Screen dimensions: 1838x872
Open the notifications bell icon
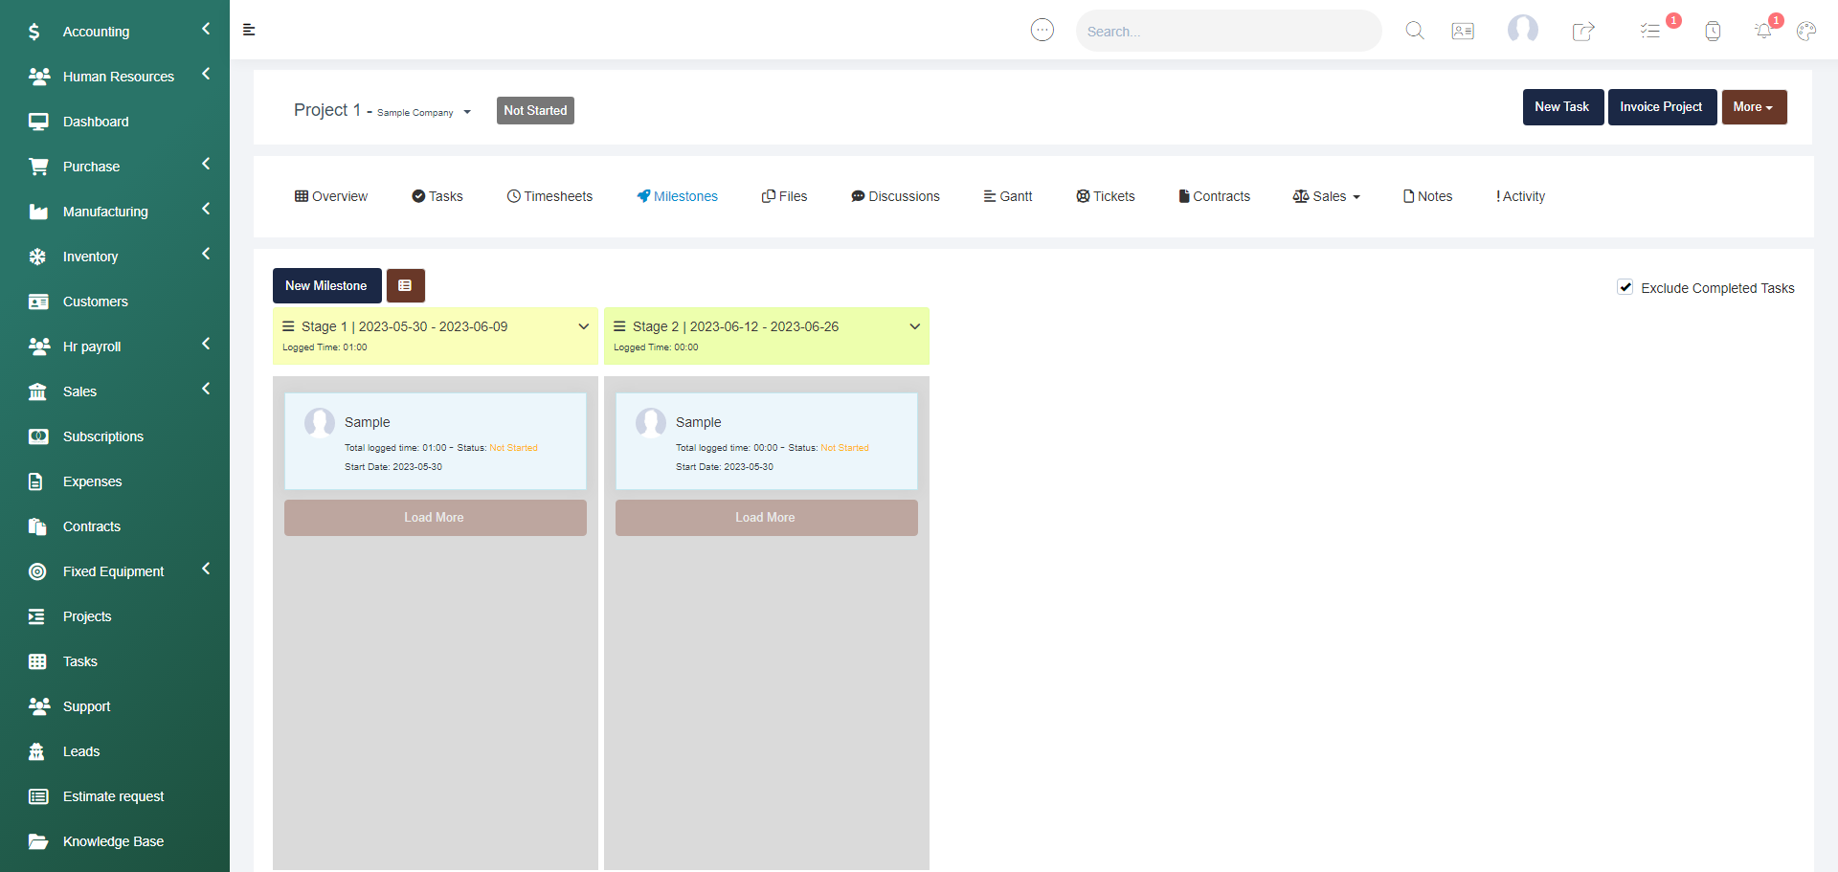[1762, 31]
